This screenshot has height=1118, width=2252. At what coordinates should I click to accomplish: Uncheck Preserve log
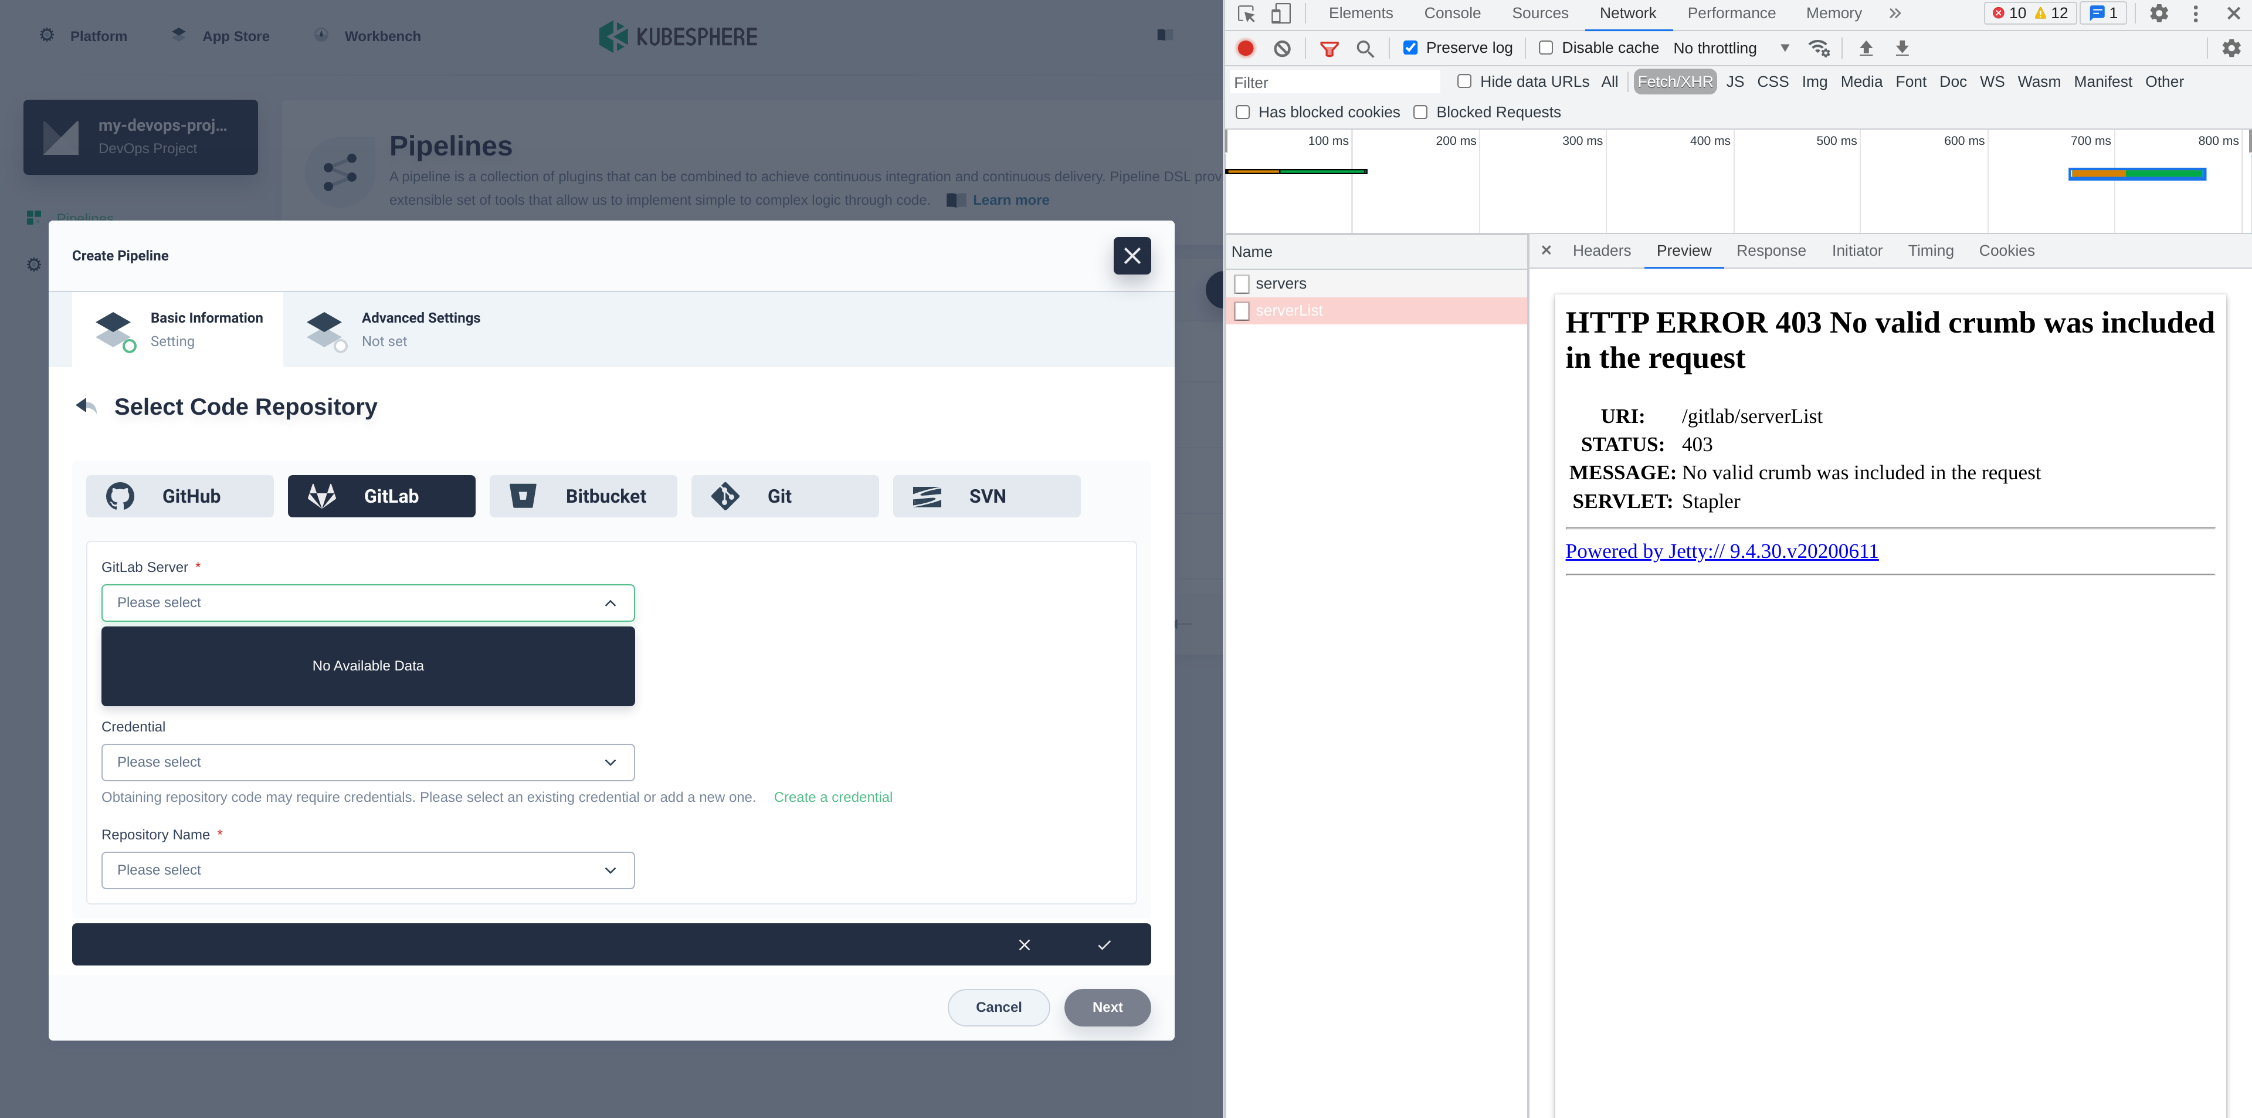[1410, 47]
